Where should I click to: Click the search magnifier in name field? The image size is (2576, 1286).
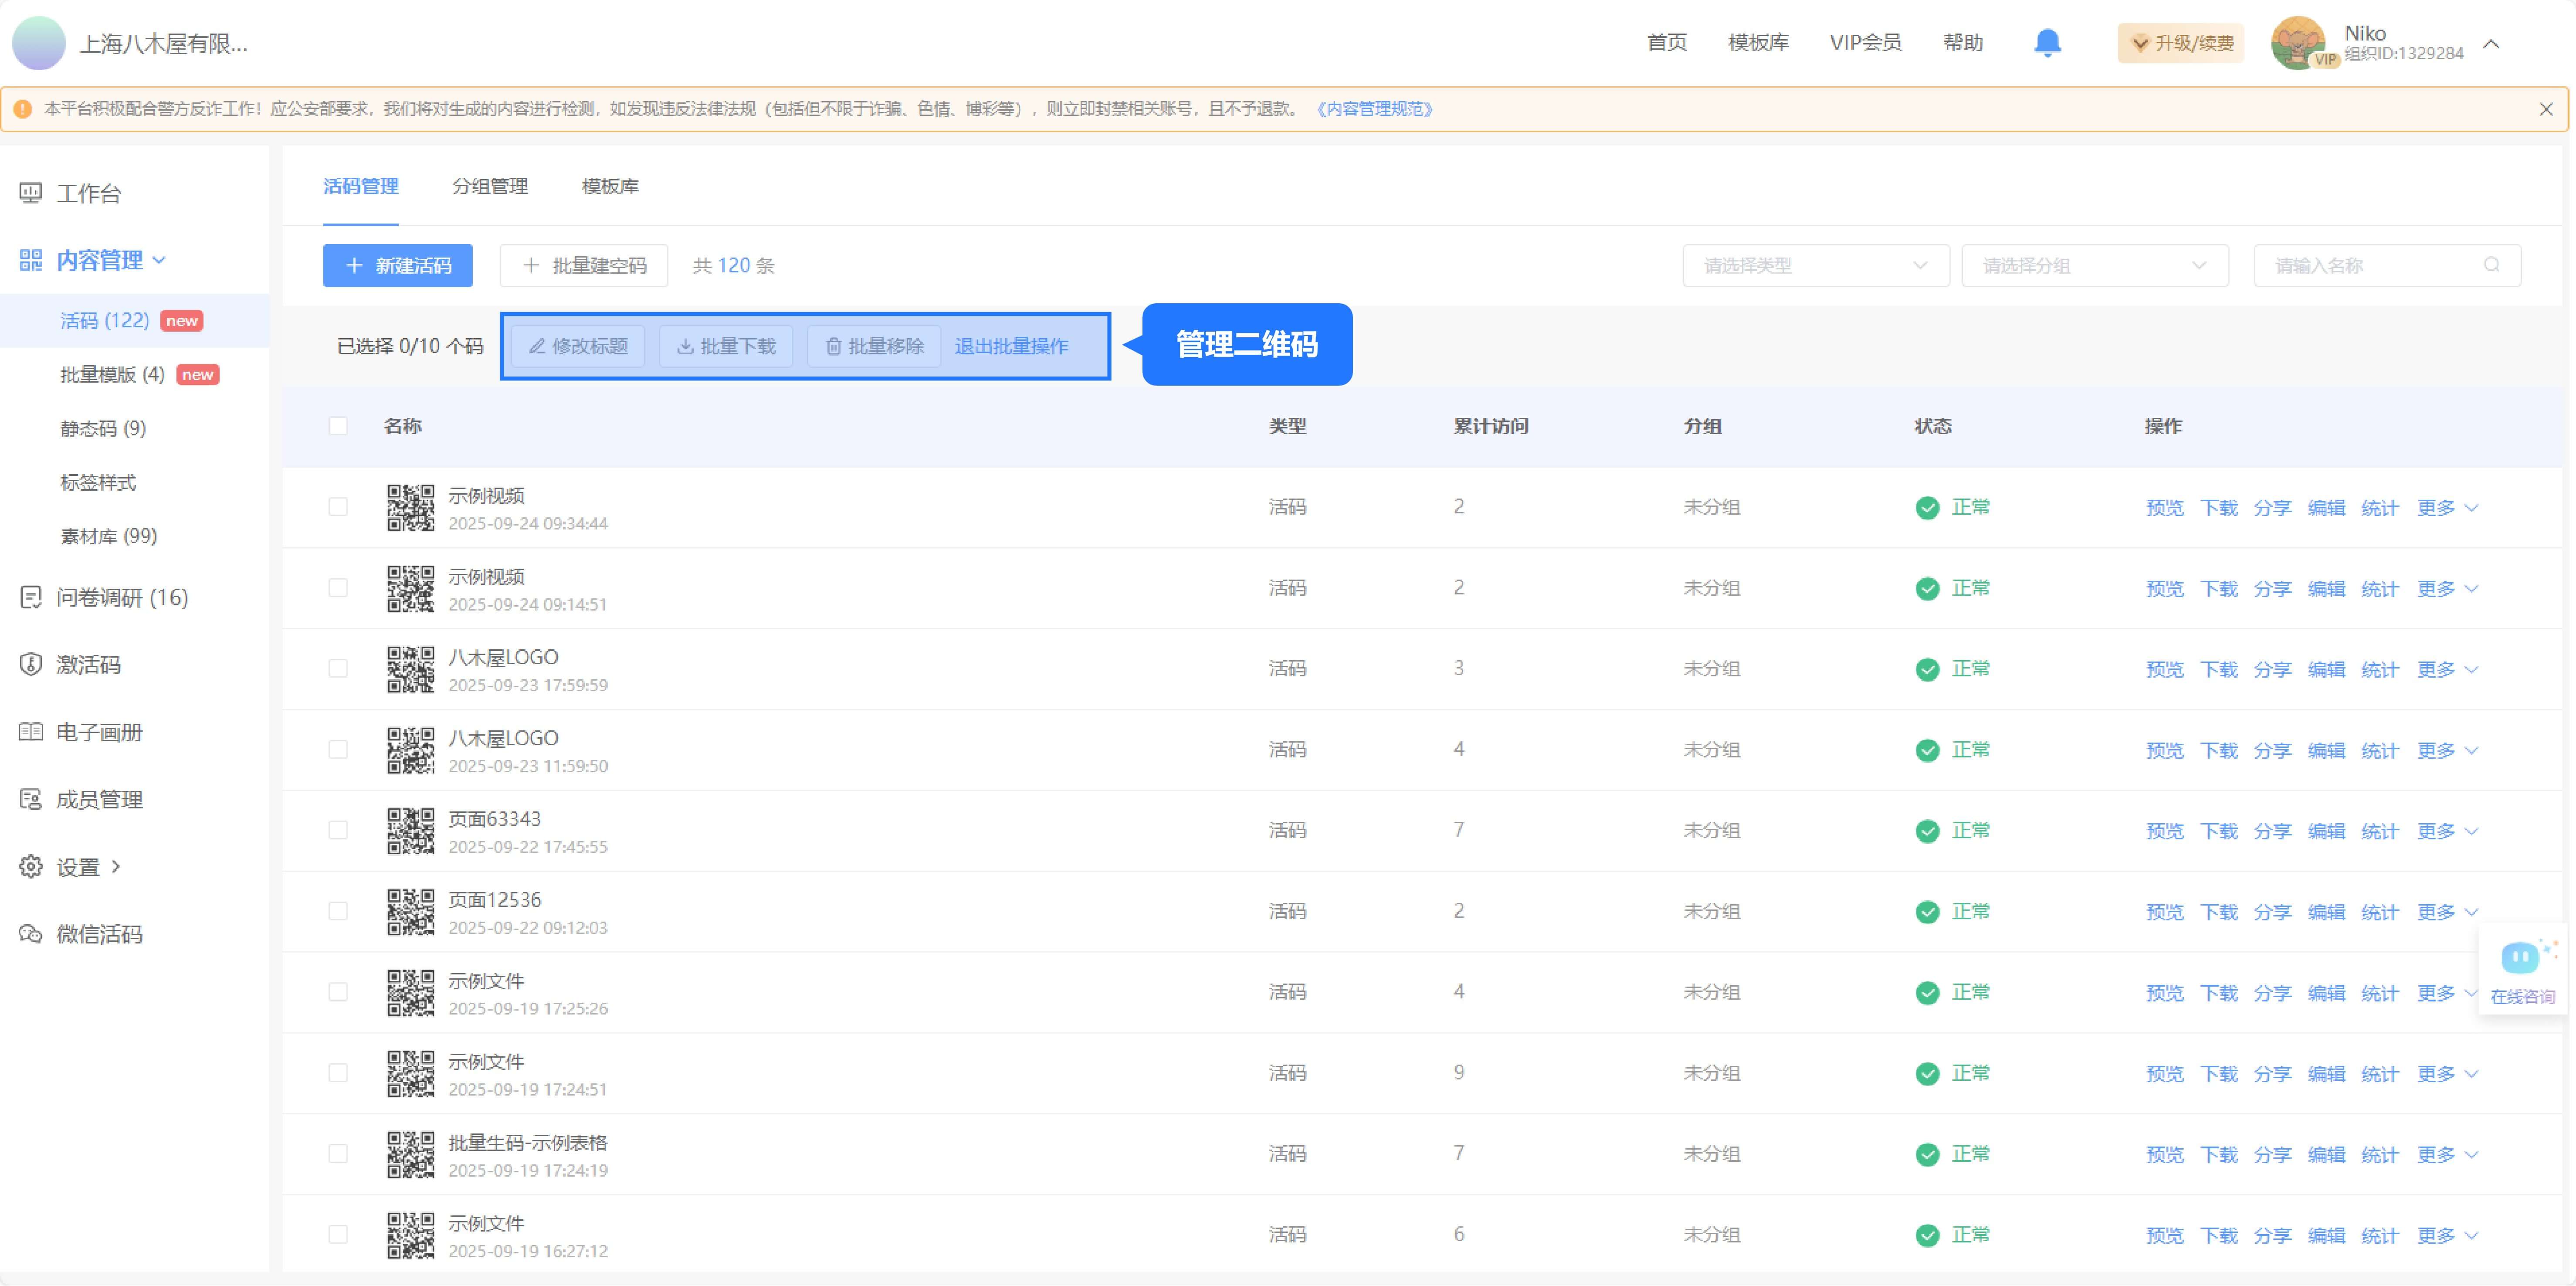(2491, 265)
